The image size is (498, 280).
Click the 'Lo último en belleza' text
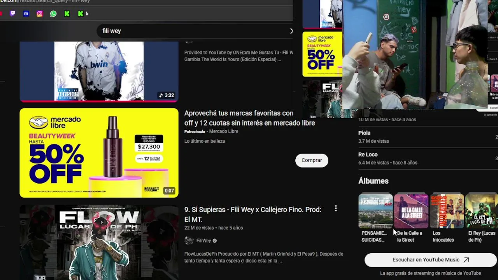(204, 141)
